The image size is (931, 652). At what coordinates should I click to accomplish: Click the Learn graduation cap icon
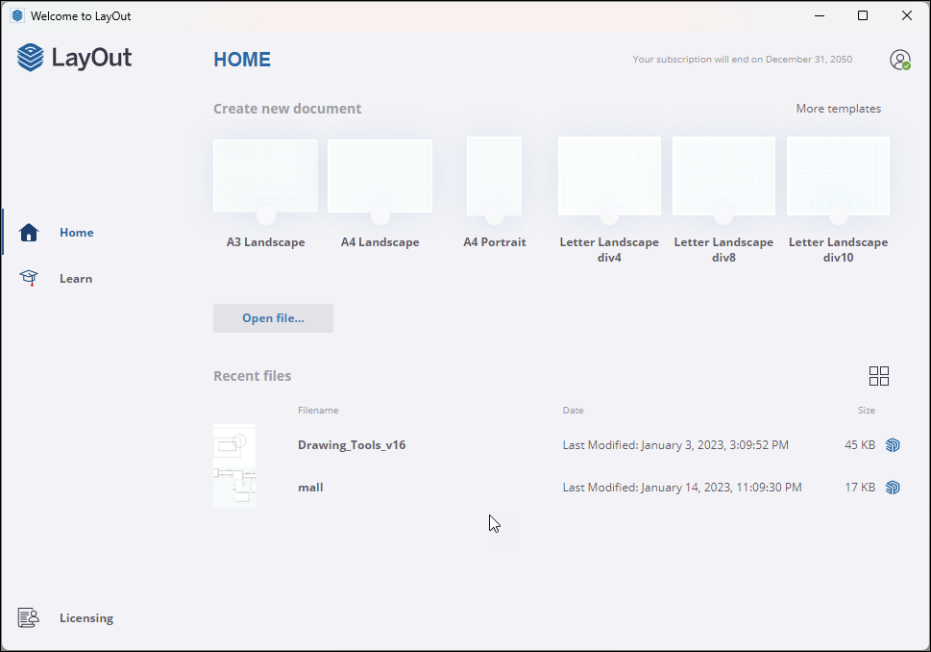click(x=28, y=278)
